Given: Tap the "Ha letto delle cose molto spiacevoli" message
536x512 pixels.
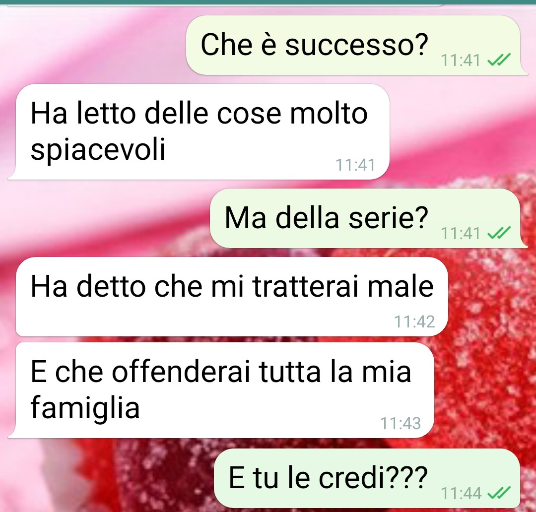Looking at the screenshot, I should coord(202,131).
